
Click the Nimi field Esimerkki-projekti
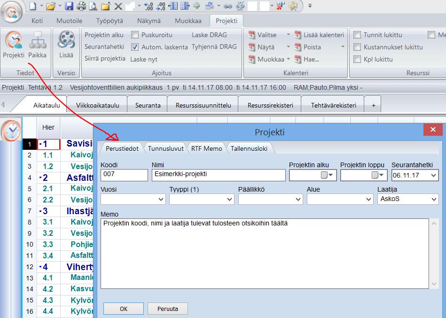pos(219,175)
